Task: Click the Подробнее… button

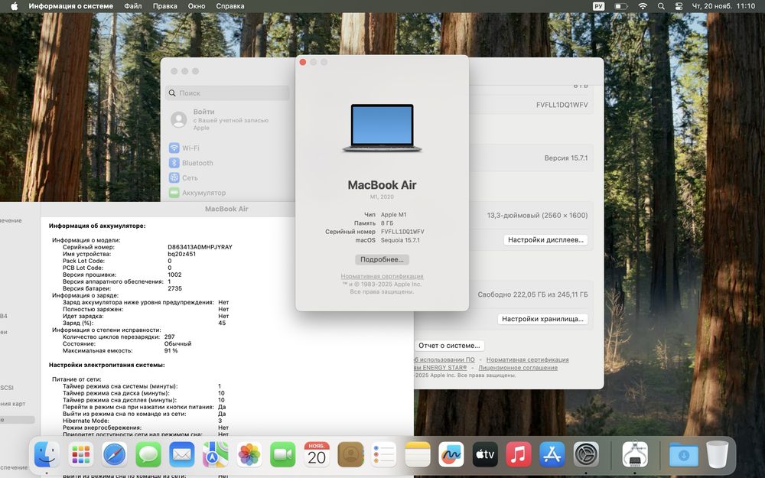Action: (382, 259)
